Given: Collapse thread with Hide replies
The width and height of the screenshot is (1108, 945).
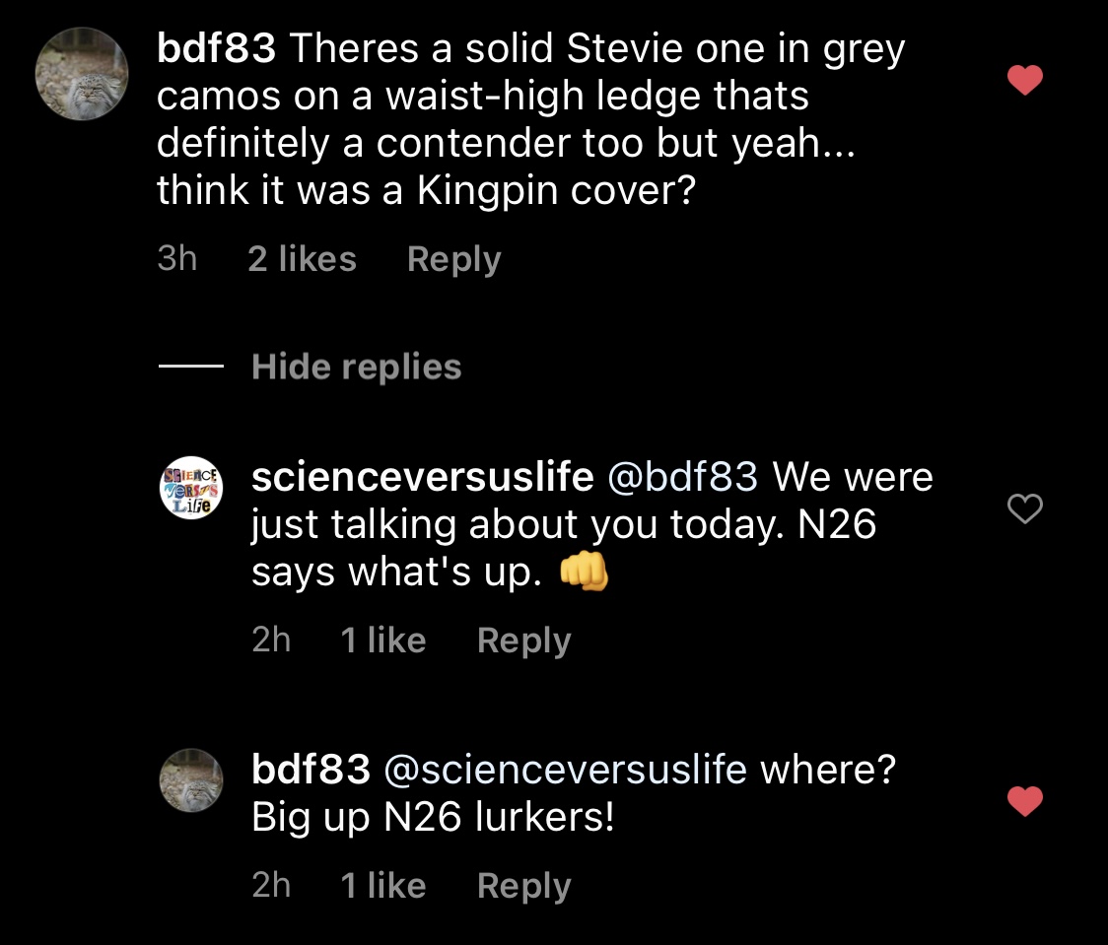Looking at the screenshot, I should click(356, 368).
